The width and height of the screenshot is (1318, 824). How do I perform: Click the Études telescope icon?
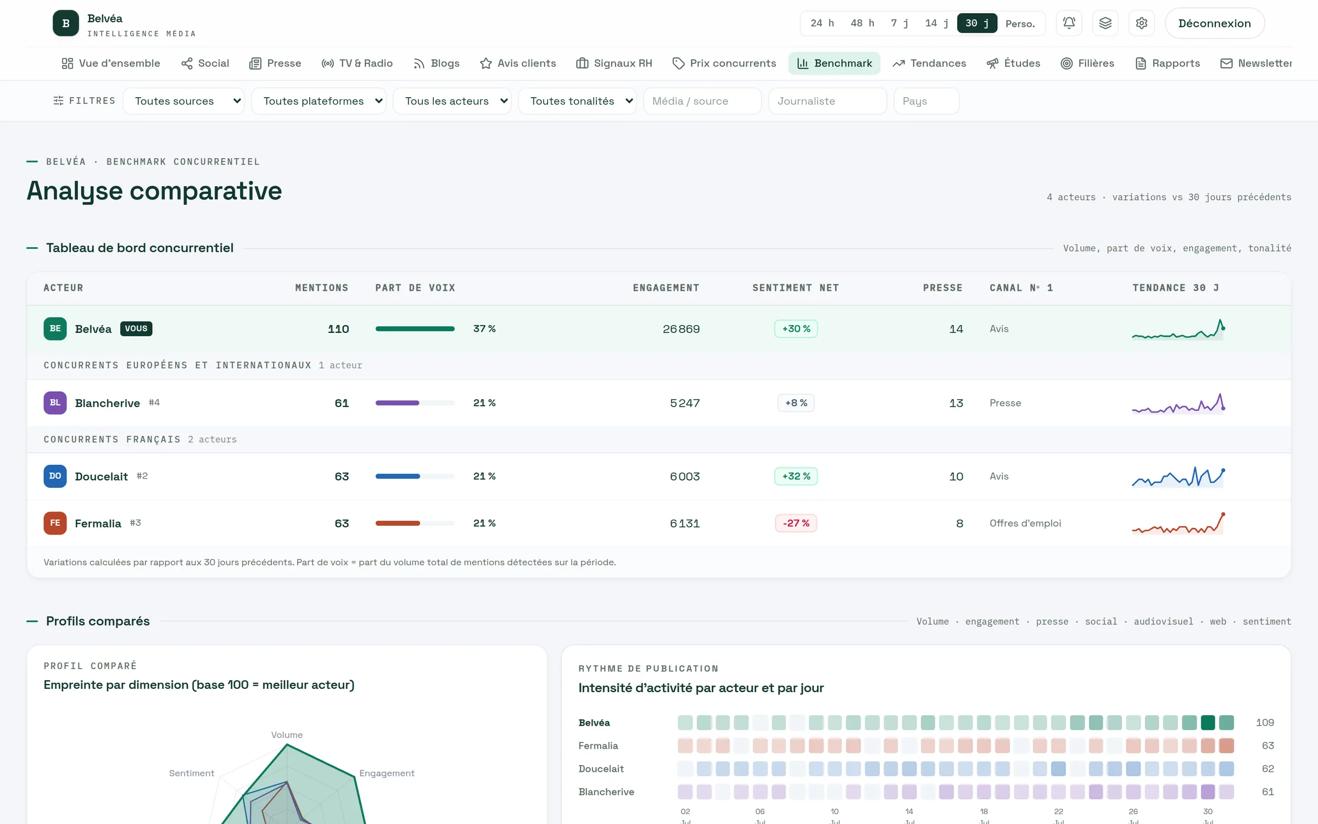coord(992,63)
